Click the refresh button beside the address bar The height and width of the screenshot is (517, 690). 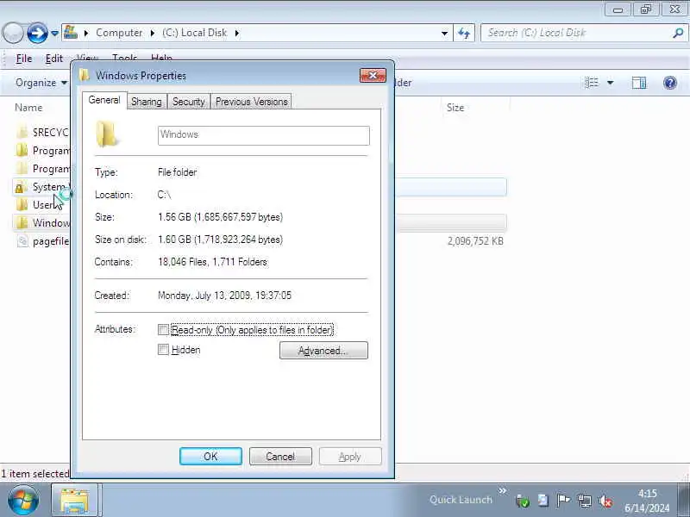464,33
